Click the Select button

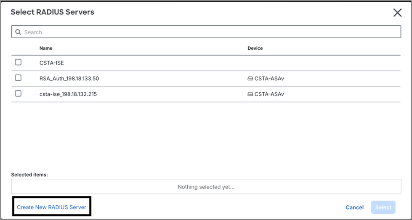pyautogui.click(x=383, y=207)
